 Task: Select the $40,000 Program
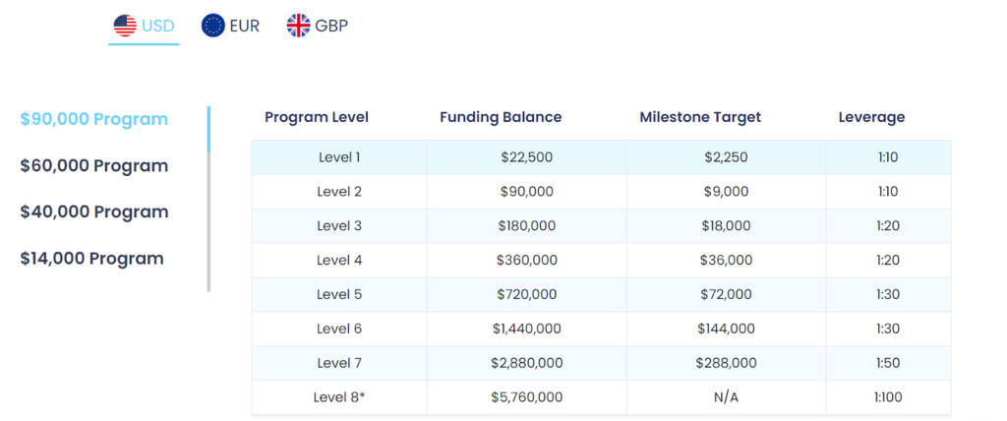pos(94,211)
